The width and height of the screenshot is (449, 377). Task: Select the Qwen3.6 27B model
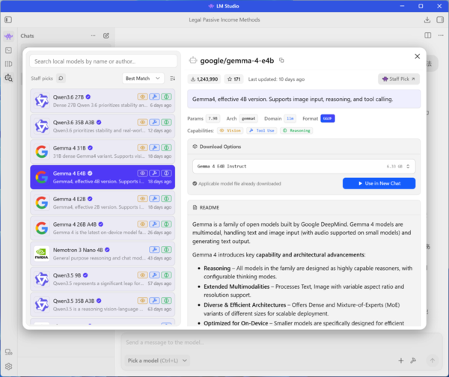coord(103,101)
